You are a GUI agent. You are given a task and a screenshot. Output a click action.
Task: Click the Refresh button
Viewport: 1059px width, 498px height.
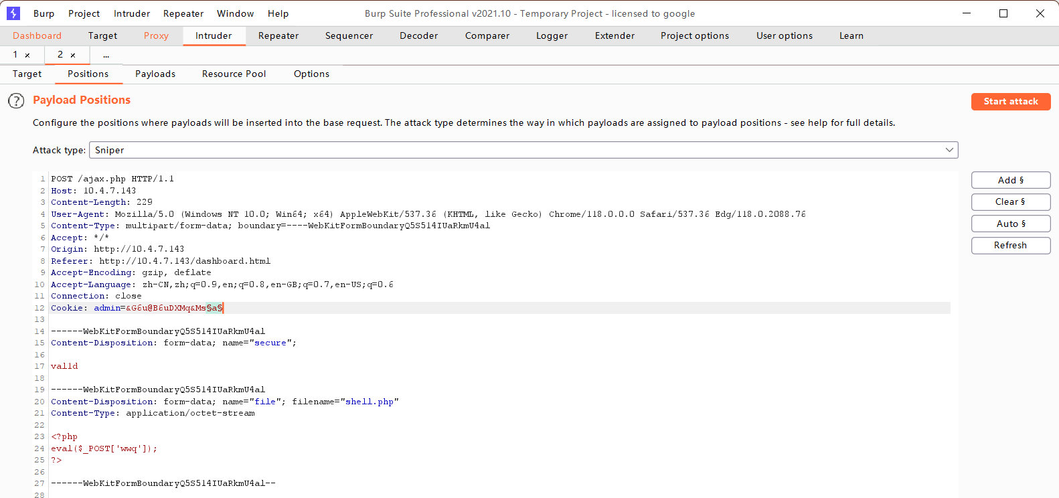1011,245
